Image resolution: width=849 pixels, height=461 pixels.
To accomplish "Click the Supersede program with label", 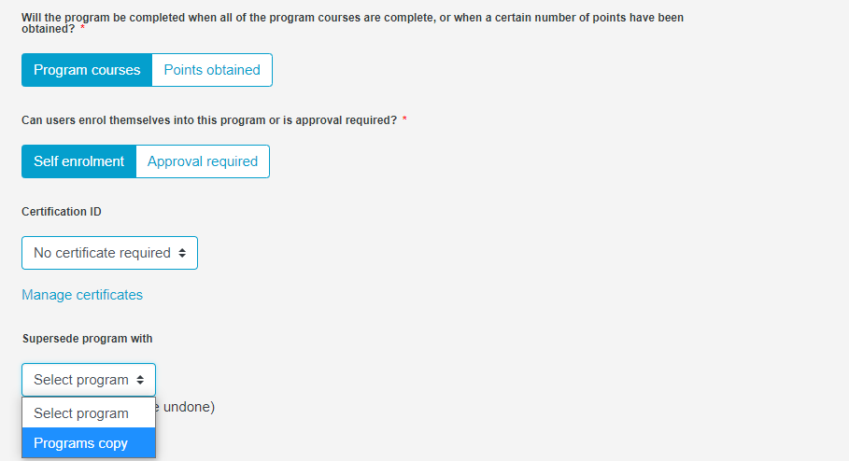I will (87, 339).
